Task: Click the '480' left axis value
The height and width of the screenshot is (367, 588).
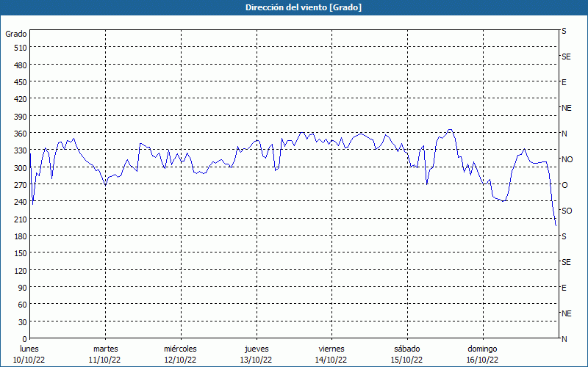Action: point(21,65)
